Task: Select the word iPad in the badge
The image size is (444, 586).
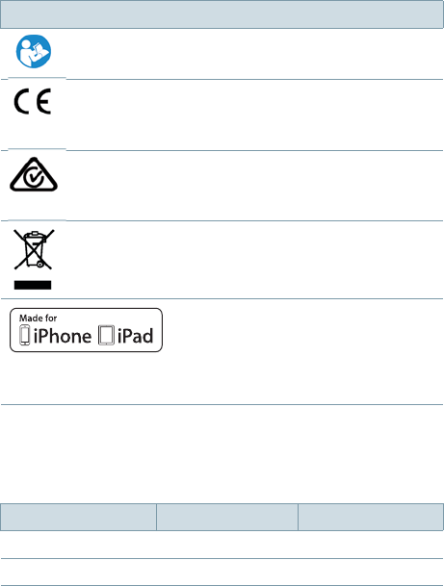Action: 136,336
